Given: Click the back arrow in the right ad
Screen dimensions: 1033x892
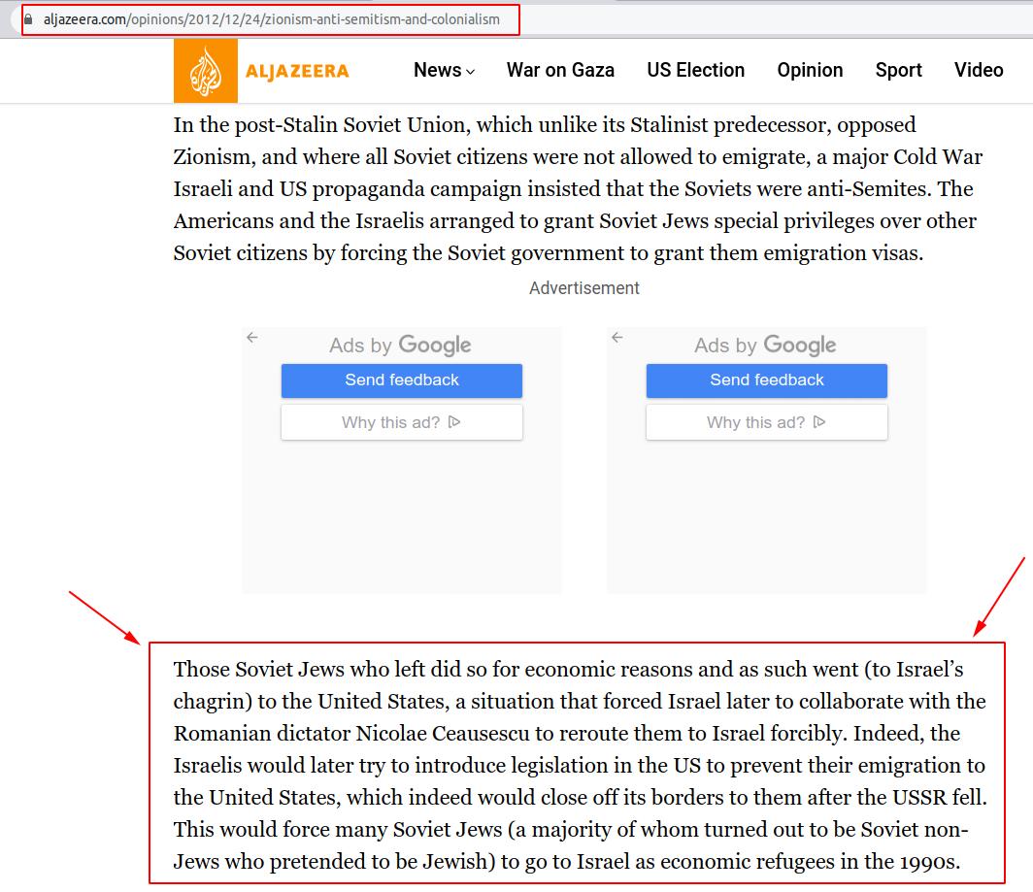Looking at the screenshot, I should pyautogui.click(x=617, y=338).
